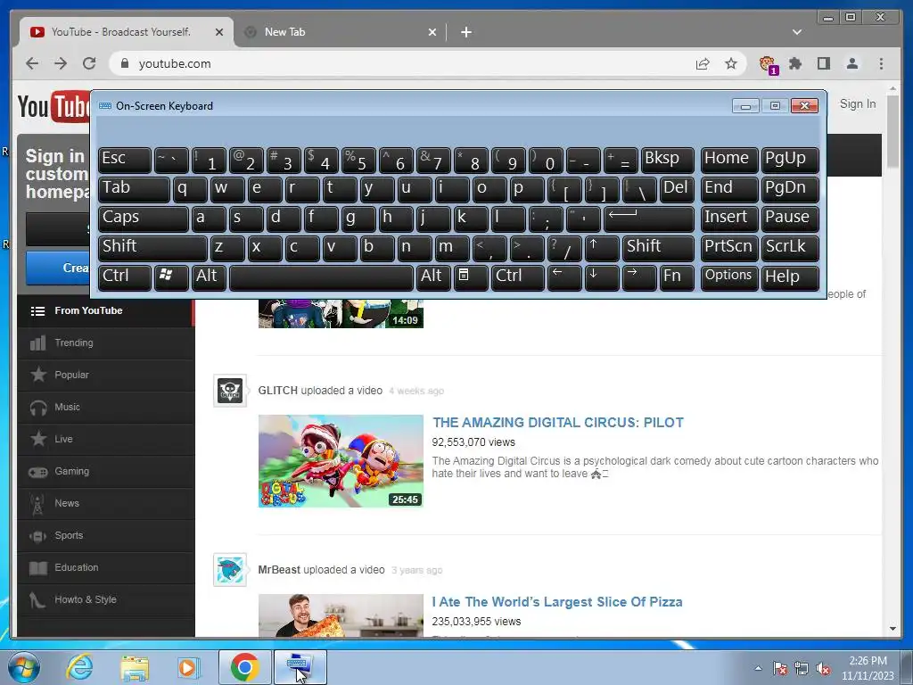Toggle the Chrome side panel icon

(823, 63)
